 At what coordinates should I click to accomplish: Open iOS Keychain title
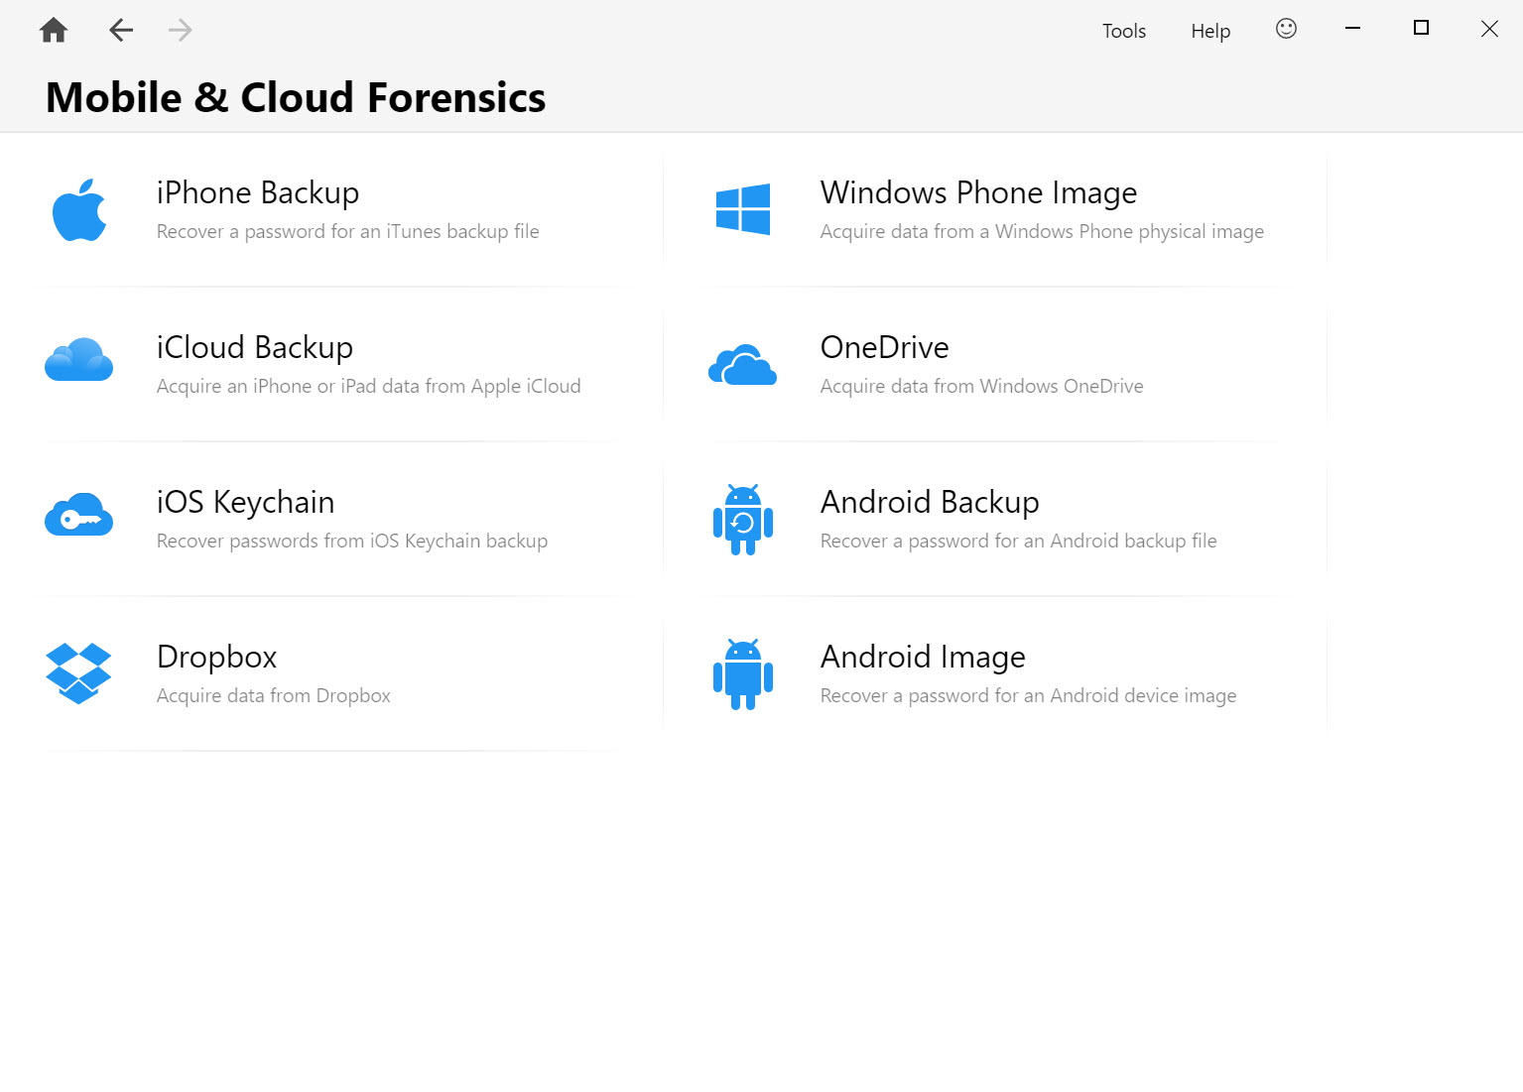tap(246, 502)
